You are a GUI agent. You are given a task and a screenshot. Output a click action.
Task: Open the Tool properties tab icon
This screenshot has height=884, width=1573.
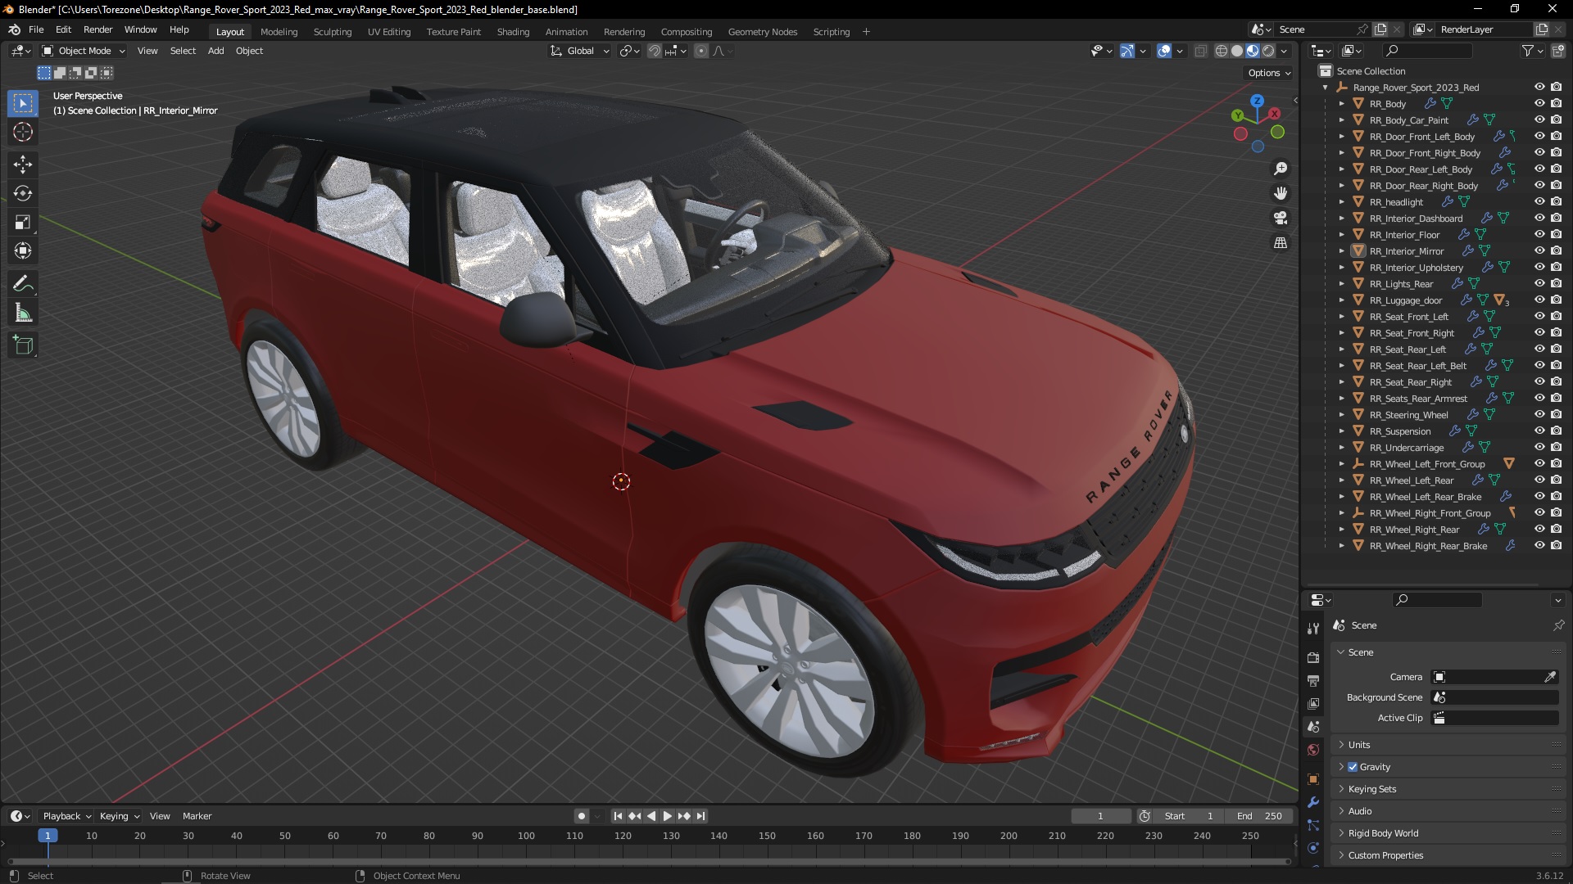(1313, 628)
